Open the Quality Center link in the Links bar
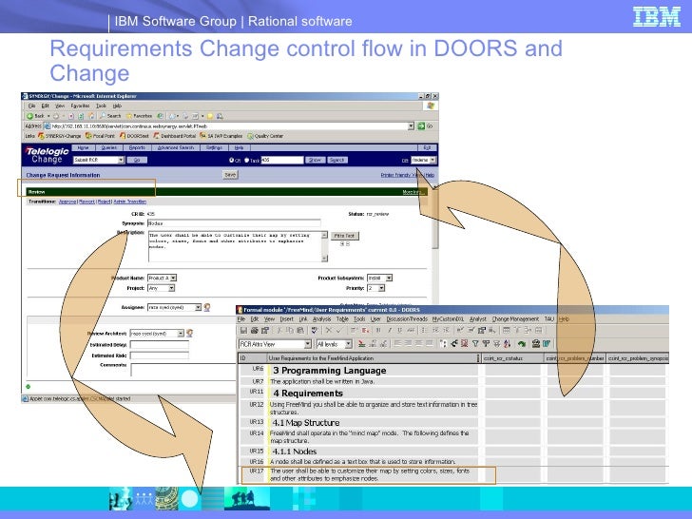This screenshot has height=519, width=692. click(x=265, y=136)
